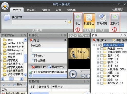Click the 导出 button in 批量导出 panel
The height and width of the screenshot is (94, 127).
(35, 40)
